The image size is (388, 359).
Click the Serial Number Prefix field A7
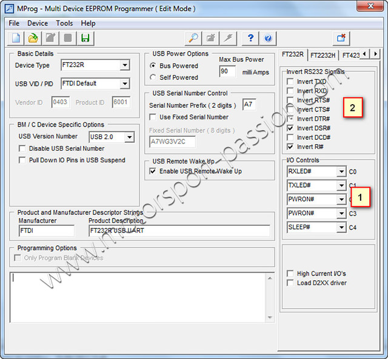tap(249, 105)
